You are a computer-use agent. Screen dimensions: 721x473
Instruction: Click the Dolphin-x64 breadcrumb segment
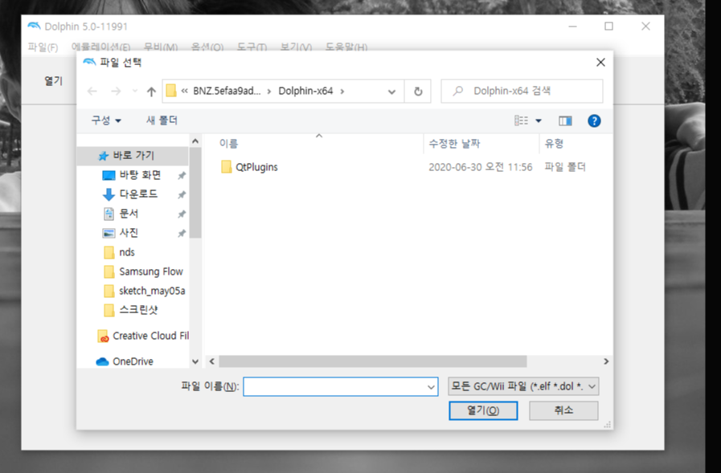coord(305,91)
